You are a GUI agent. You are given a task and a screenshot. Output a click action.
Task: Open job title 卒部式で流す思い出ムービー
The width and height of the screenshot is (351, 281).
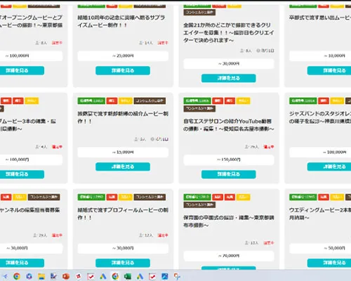[320, 18]
